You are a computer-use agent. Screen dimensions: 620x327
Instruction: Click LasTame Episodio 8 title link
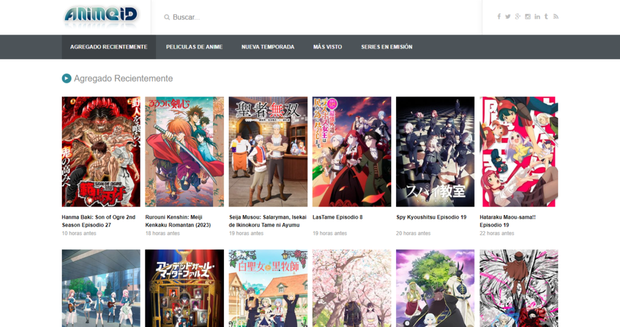click(x=337, y=217)
